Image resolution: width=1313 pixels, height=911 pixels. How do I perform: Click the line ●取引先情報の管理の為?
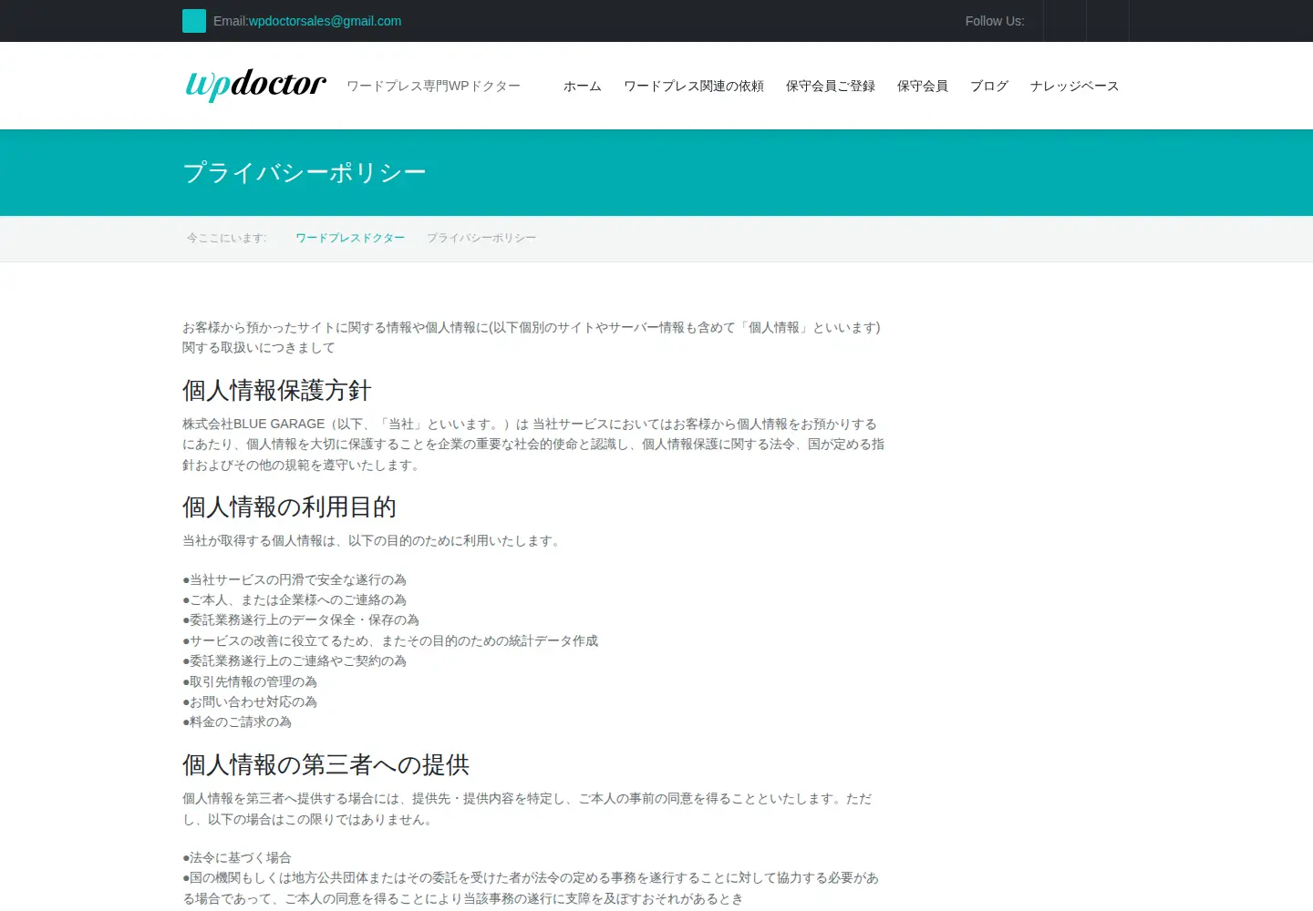click(x=250, y=681)
